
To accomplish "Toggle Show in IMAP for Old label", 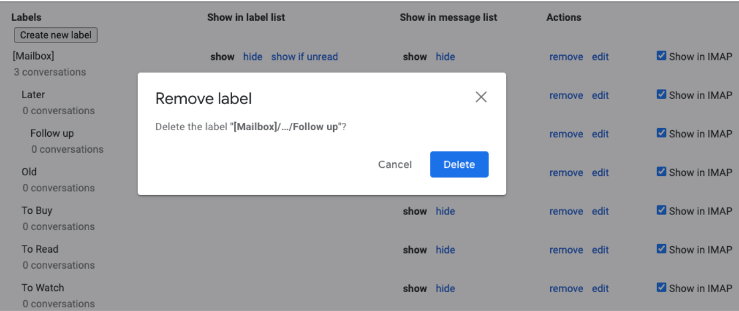I will point(662,172).
